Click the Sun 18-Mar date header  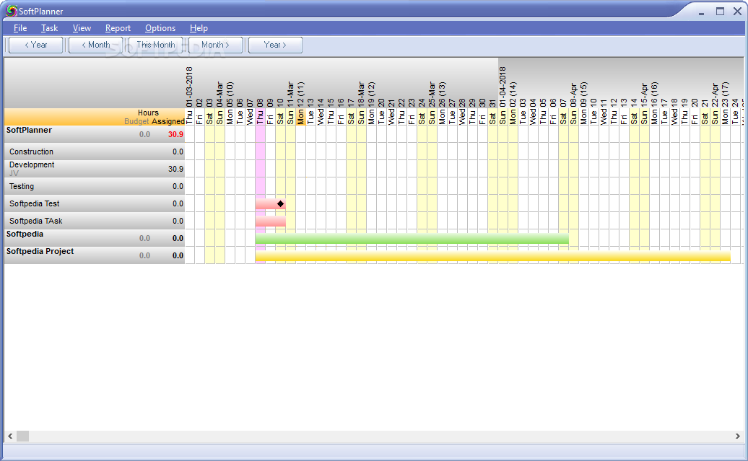pos(361,103)
